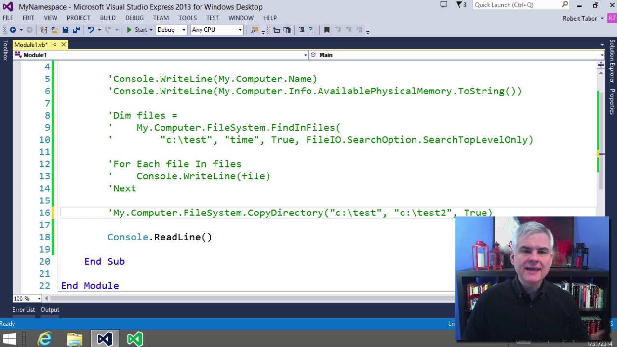Open the PROJECT menu
This screenshot has width=617, height=347.
click(x=79, y=18)
